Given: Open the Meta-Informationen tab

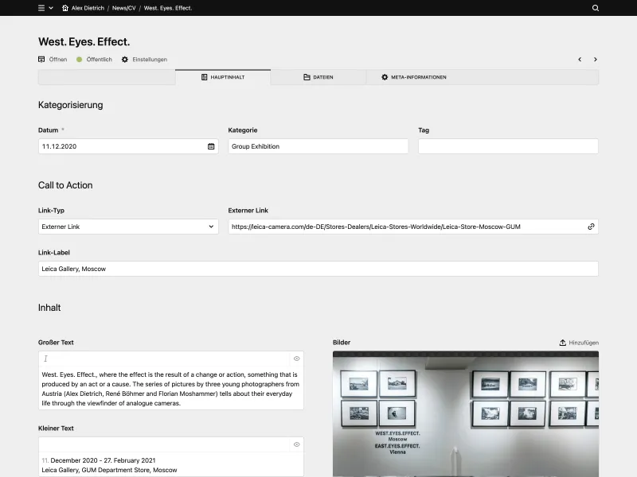Looking at the screenshot, I should point(414,77).
